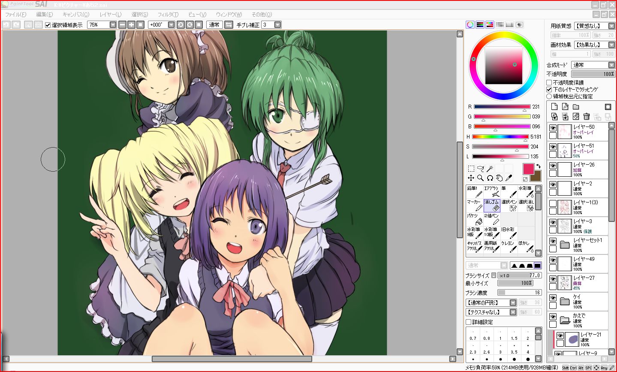Create a new layer folder
Screen dimensions: 617x372
point(576,106)
